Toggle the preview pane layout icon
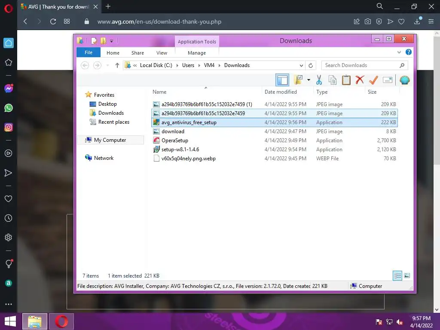The height and width of the screenshot is (330, 440). [x=282, y=80]
